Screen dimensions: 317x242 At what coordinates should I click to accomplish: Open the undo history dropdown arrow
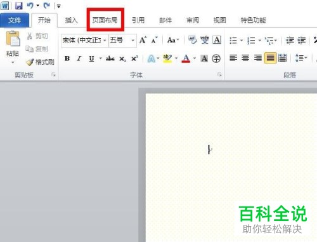pyautogui.click(x=38, y=6)
